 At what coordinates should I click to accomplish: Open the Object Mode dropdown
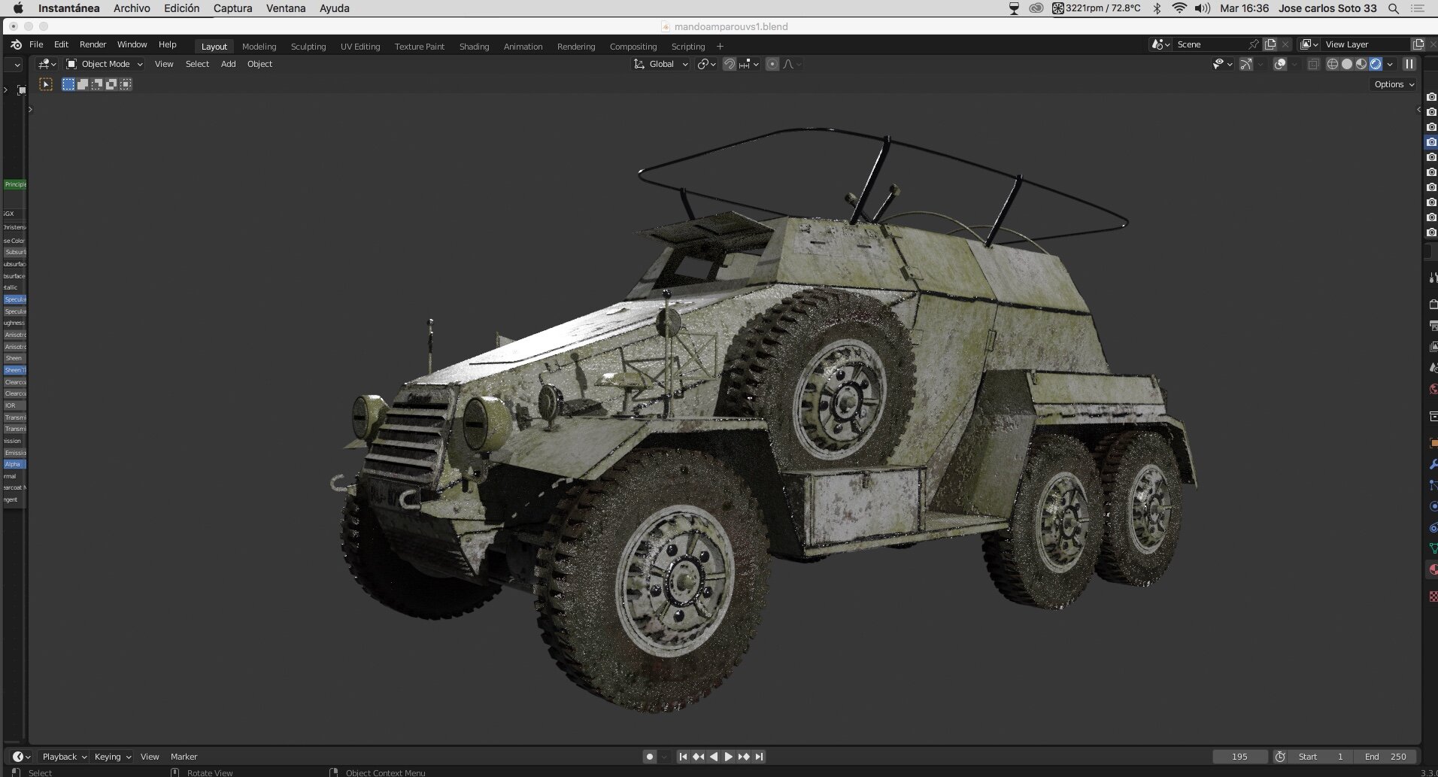[x=104, y=64]
